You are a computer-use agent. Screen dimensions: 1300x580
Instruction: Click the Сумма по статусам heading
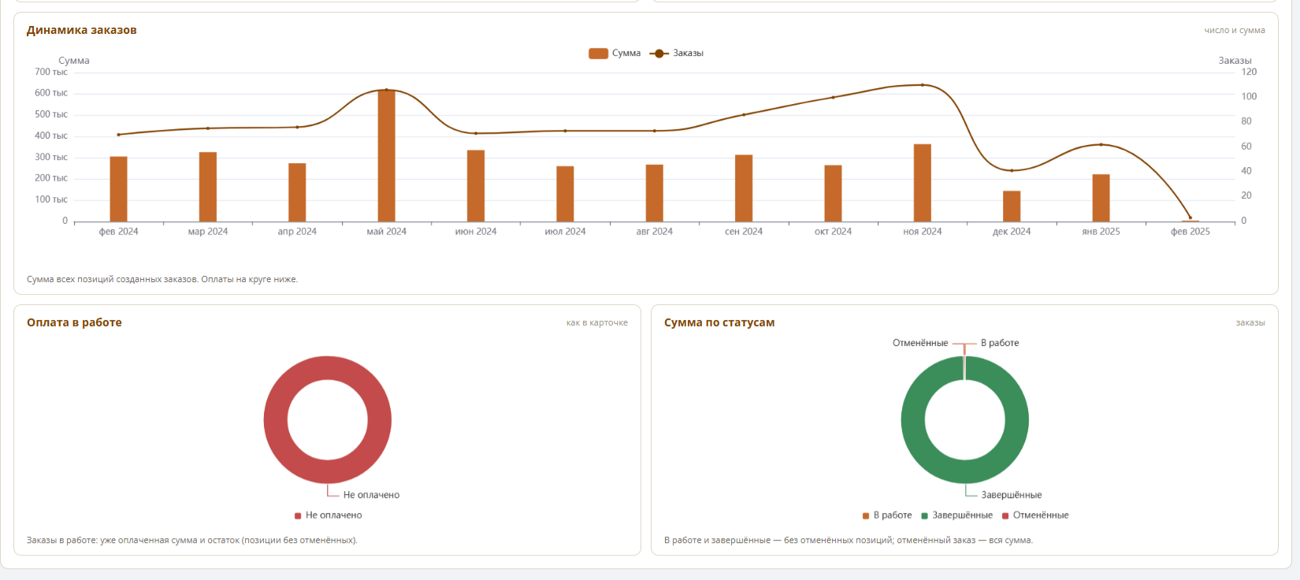tap(719, 322)
